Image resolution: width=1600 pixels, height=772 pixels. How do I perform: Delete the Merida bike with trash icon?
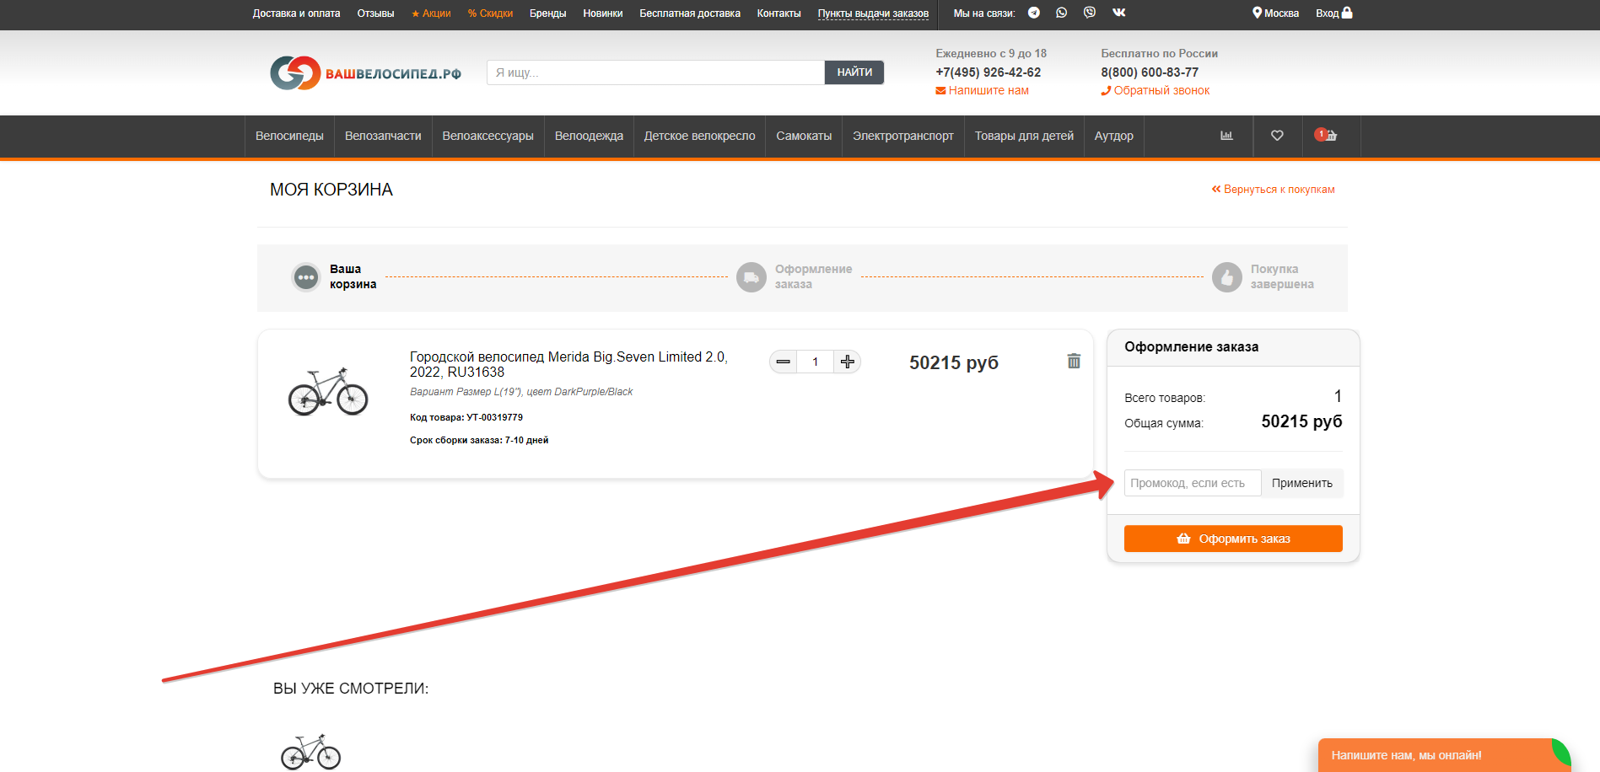coord(1074,361)
